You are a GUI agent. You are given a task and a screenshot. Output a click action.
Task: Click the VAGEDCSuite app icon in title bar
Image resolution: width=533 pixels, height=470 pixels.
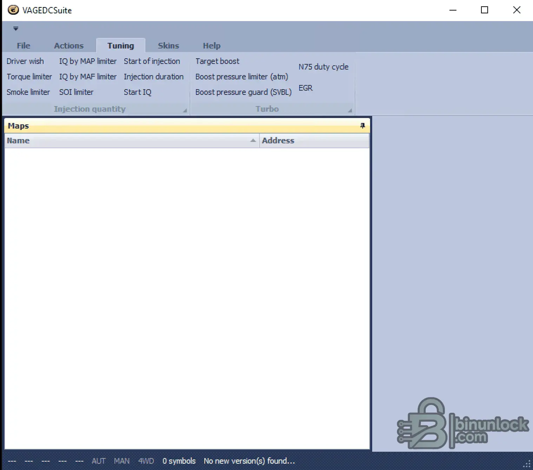(x=13, y=10)
